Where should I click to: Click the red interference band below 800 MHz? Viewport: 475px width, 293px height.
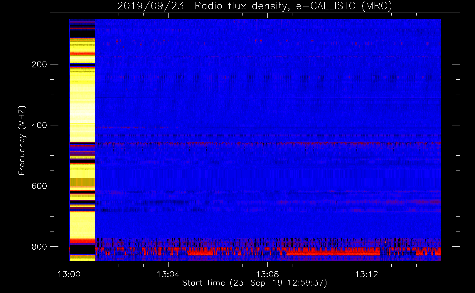coord(268,252)
